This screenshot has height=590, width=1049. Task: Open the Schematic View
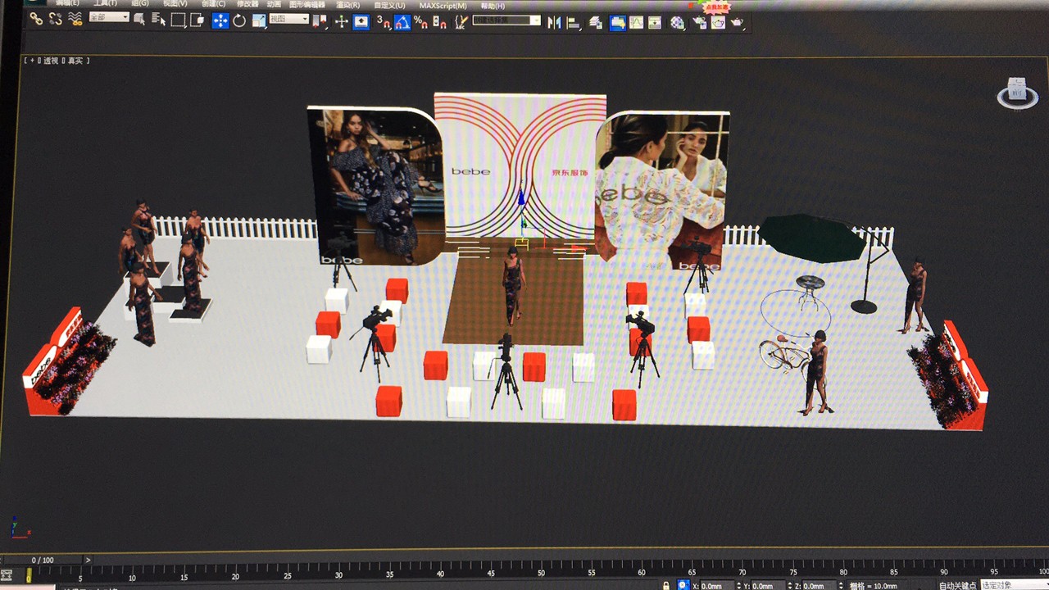coord(655,22)
